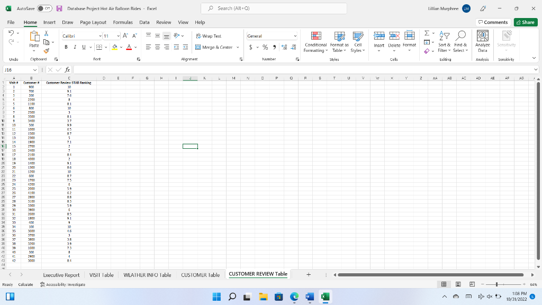Toggle bottom align
This screenshot has height=305, width=542.
pyautogui.click(x=166, y=35)
